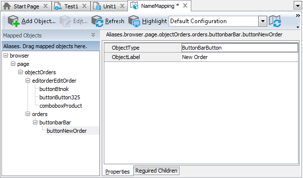The height and width of the screenshot is (178, 303).
Task: Click the NameMapping tab icon
Action: click(134, 5)
